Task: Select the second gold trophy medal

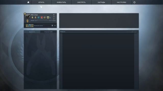Action: 36,17
